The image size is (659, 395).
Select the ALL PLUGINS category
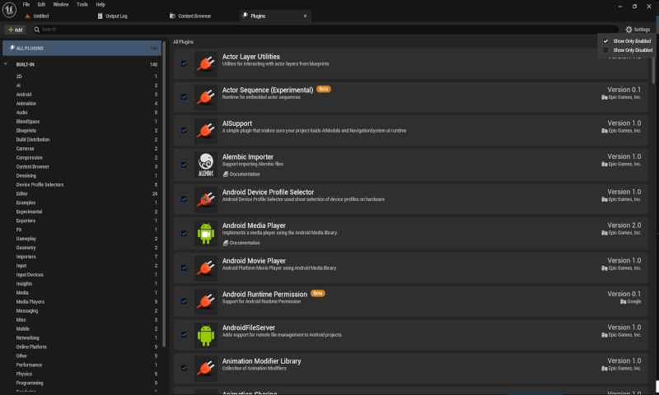tap(82, 49)
